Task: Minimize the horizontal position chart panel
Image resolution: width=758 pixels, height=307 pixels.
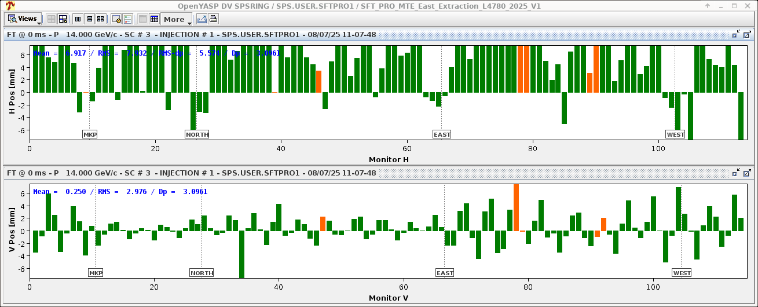Action: pyautogui.click(x=735, y=35)
